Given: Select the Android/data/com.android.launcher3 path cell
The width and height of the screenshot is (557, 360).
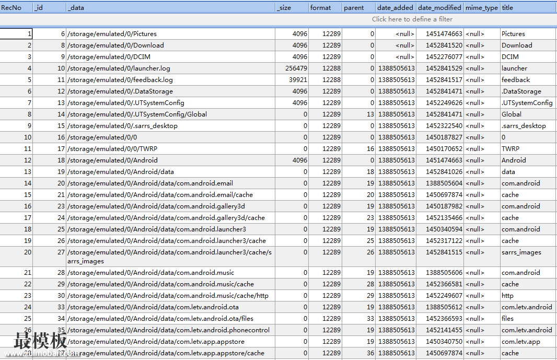Looking at the screenshot, I should [171, 229].
